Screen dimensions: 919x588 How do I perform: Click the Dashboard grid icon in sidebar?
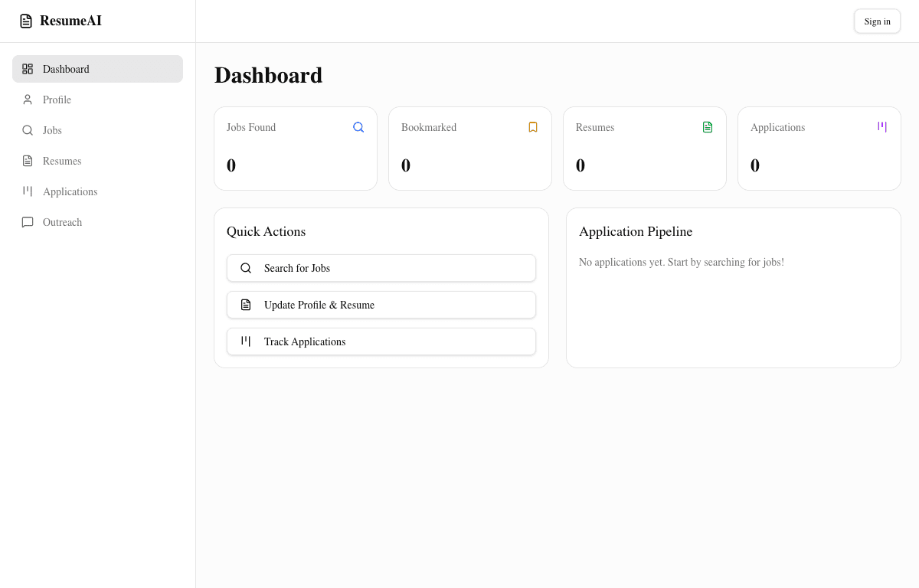28,69
